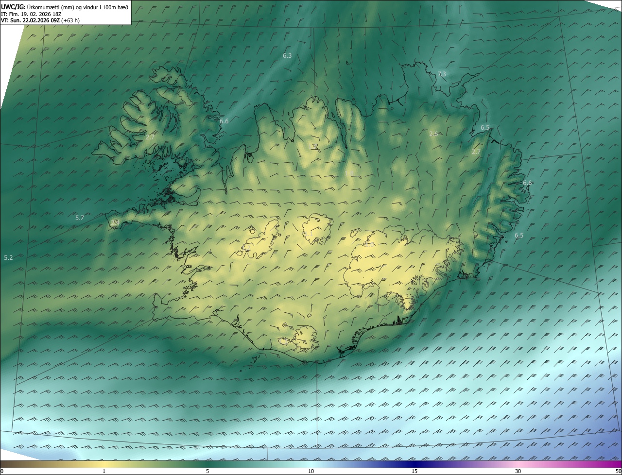Click the 6.3 precipitation value north of Iceland
Viewport: 622px width, 475px height.
pyautogui.click(x=287, y=56)
